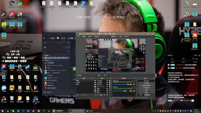Remove selected source in Sources panel
The image size is (201, 113).
(98, 95)
